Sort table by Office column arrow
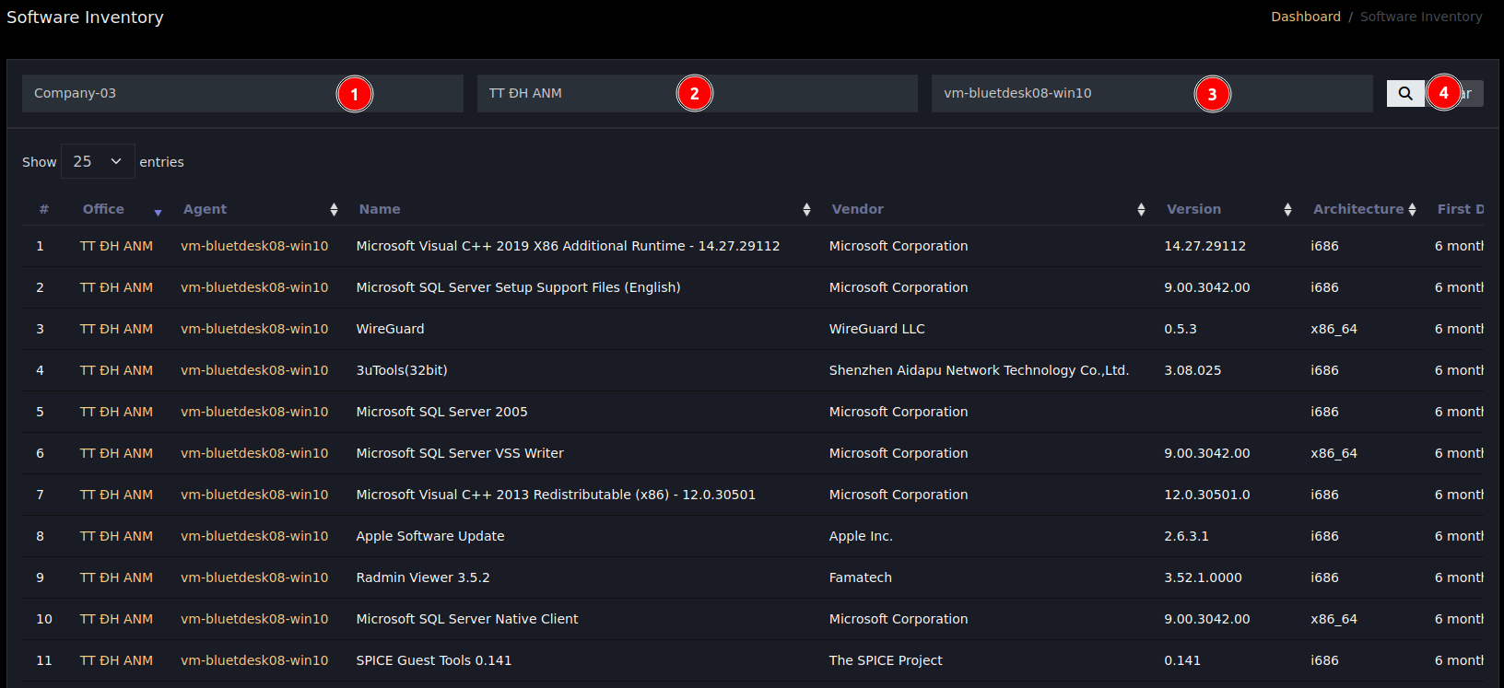Viewport: 1504px width, 688px height. (x=158, y=211)
